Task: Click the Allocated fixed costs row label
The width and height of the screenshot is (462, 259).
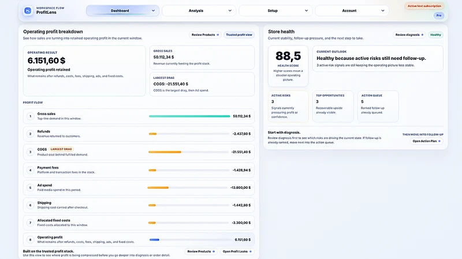Action: click(x=54, y=220)
